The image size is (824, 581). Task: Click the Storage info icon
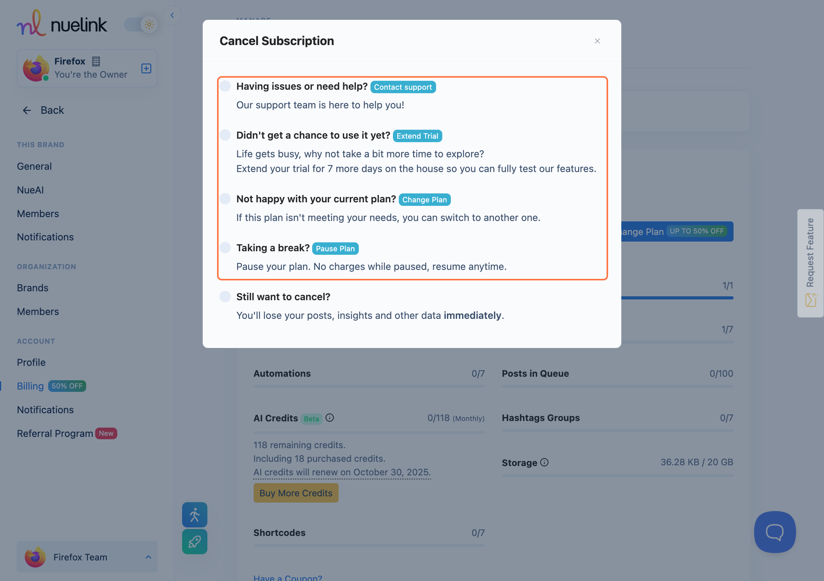[544, 462]
